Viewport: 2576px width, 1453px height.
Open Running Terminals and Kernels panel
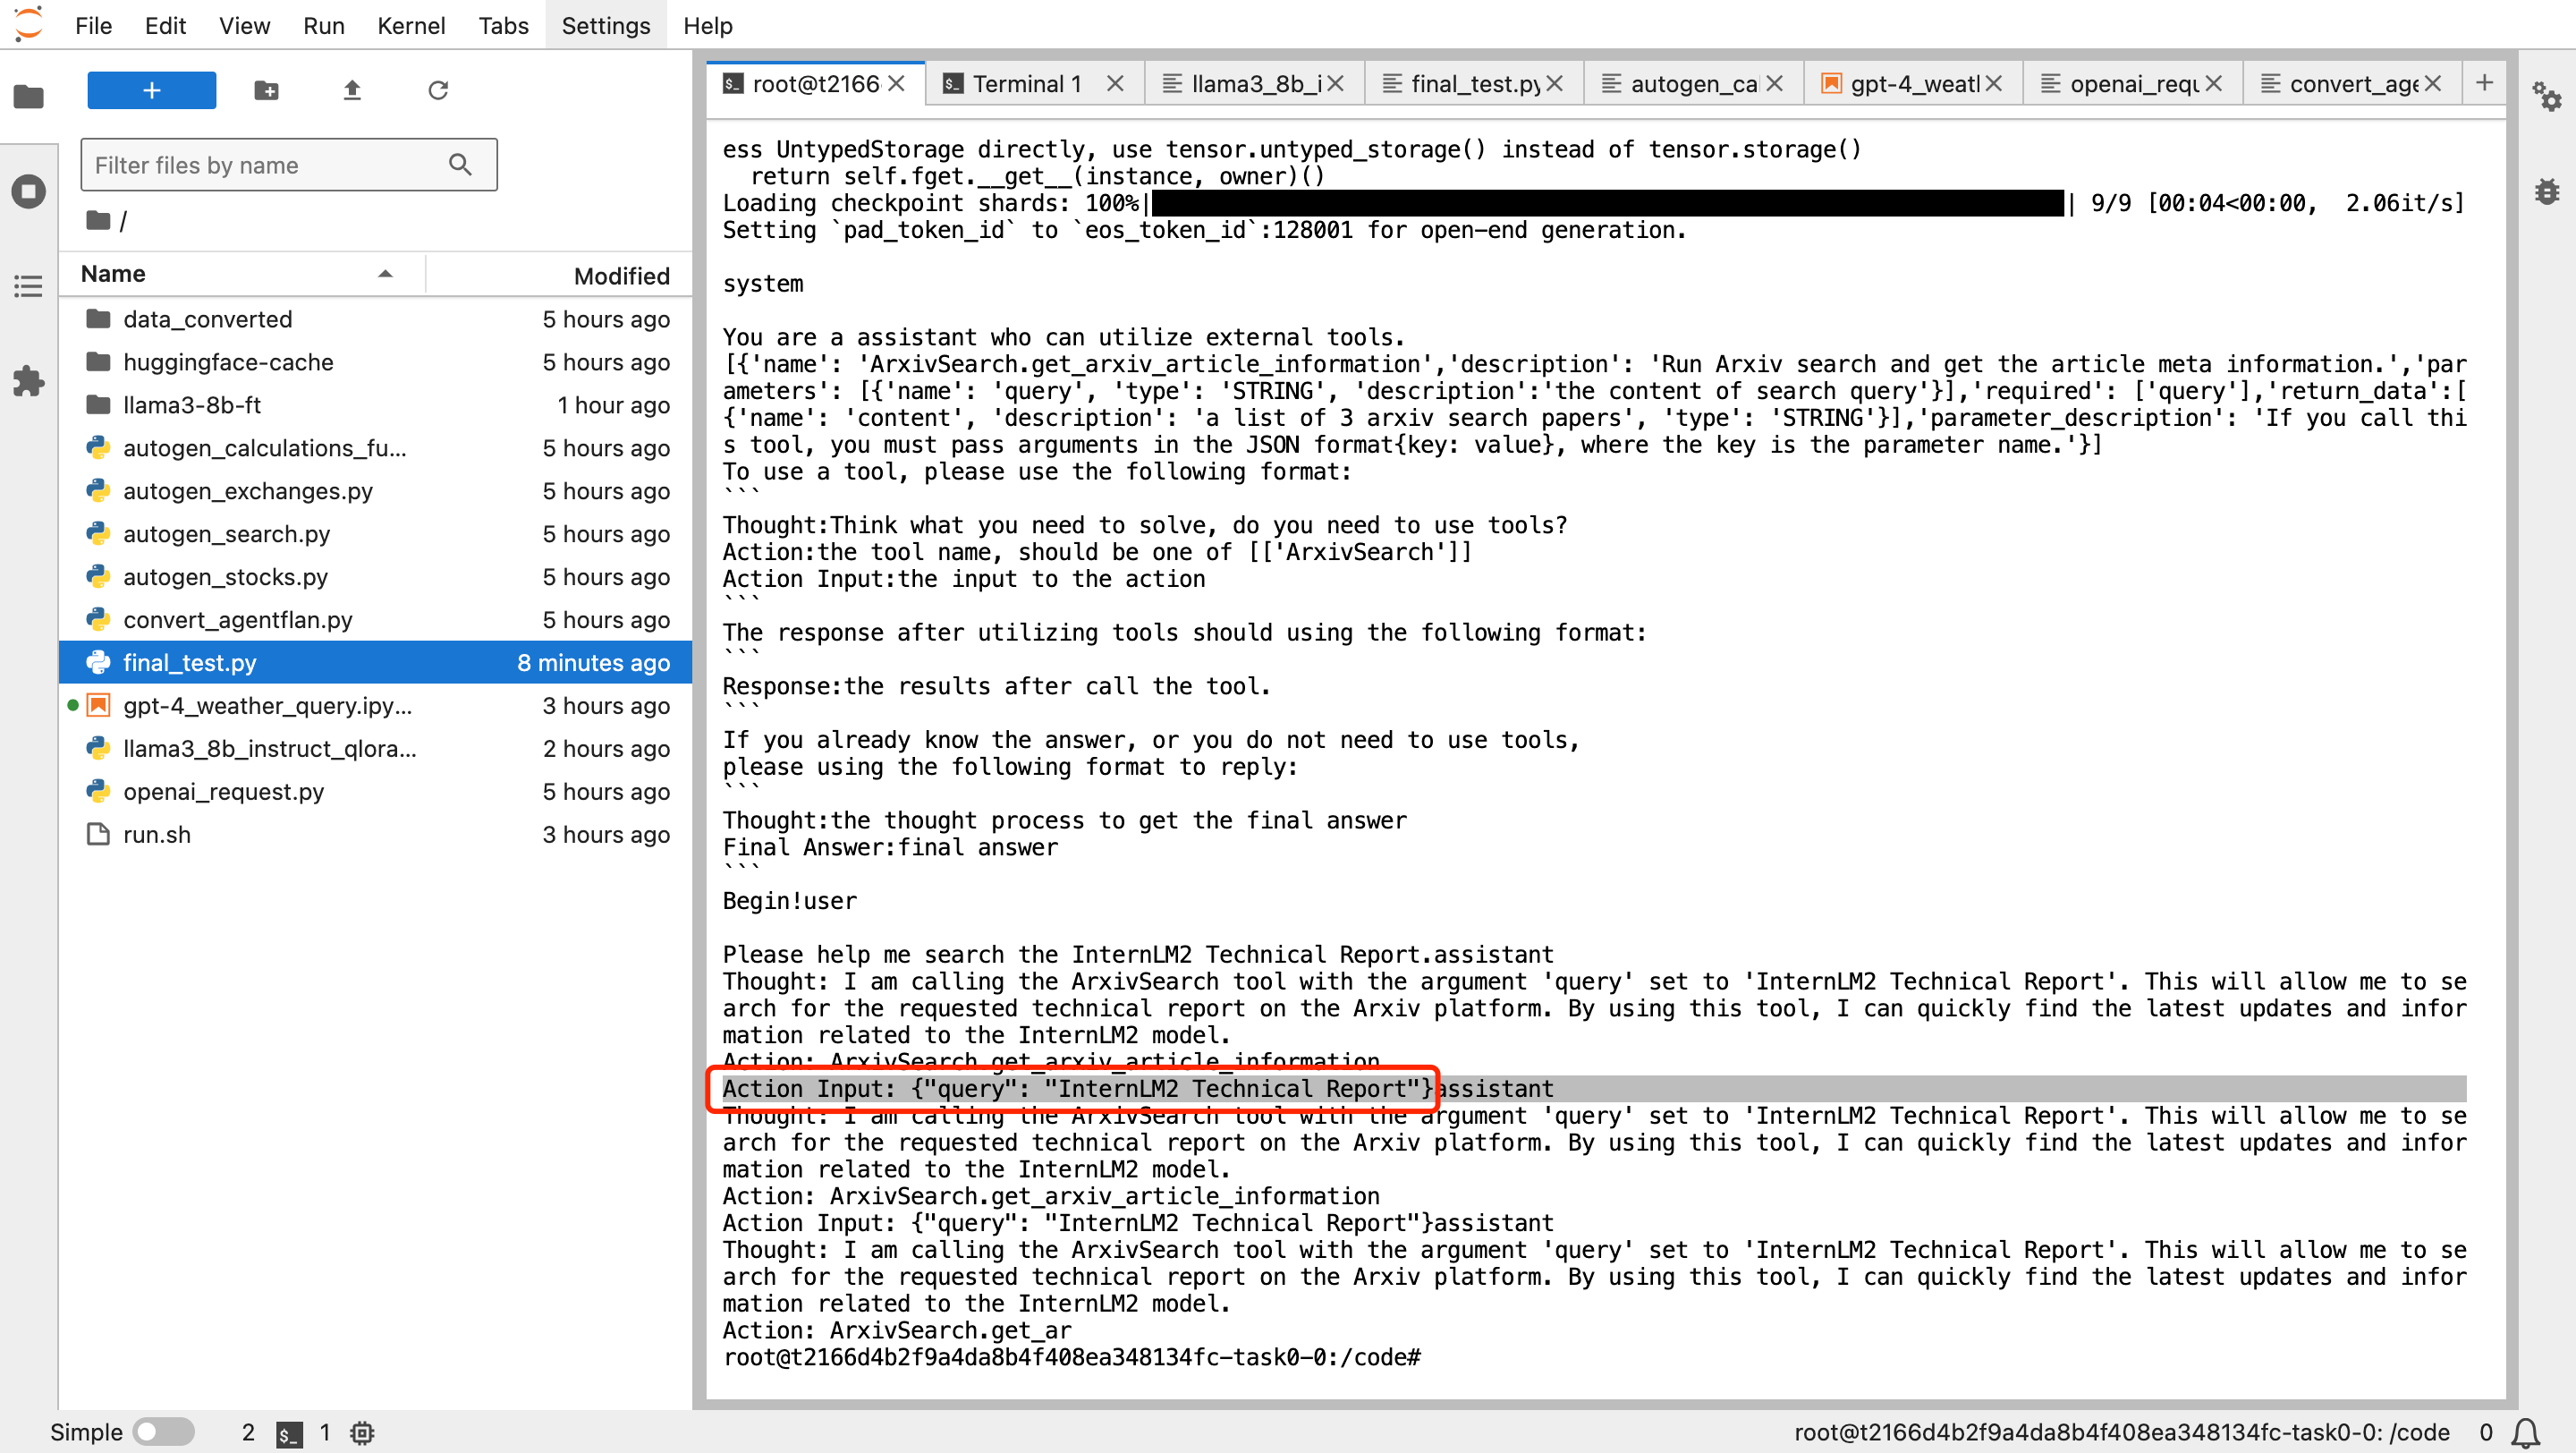(28, 191)
